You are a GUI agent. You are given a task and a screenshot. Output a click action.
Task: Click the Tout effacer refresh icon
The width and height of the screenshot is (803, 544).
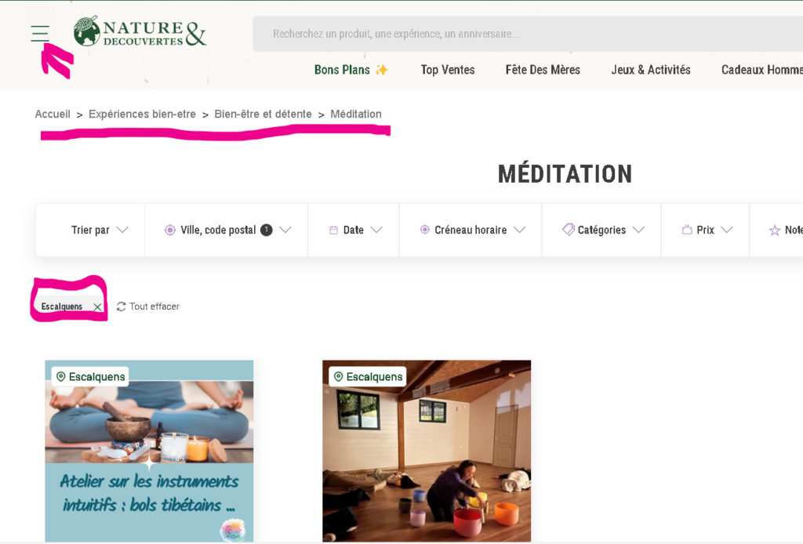point(121,306)
